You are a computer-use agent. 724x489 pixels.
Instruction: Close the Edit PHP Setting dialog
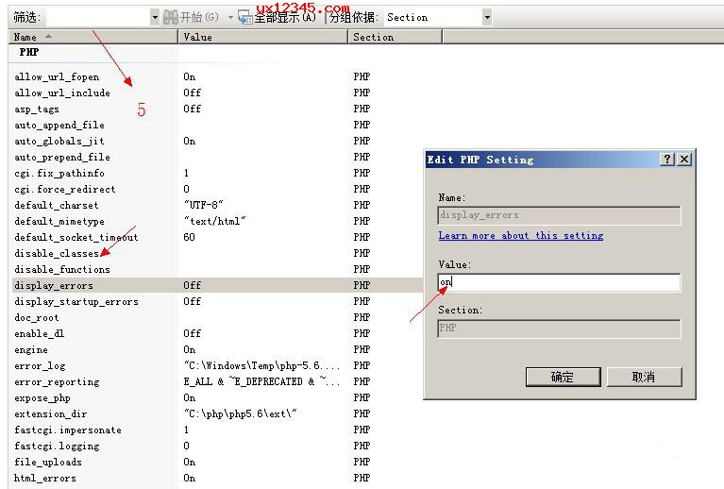[684, 160]
